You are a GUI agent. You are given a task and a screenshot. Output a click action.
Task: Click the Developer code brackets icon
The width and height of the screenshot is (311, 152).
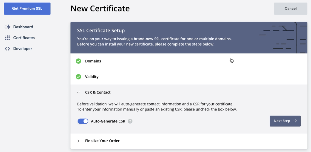tap(7, 49)
